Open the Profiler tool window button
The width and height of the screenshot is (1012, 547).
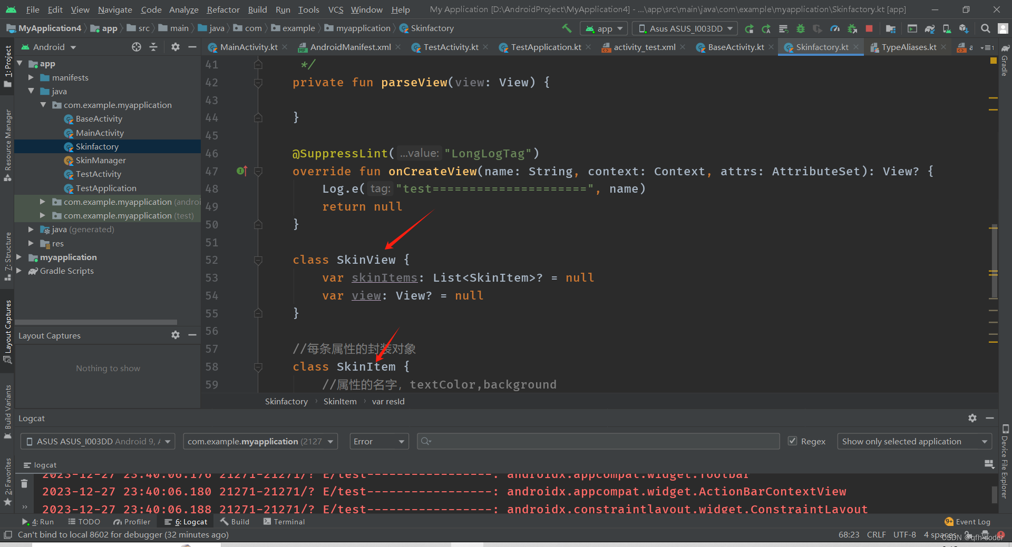(132, 522)
